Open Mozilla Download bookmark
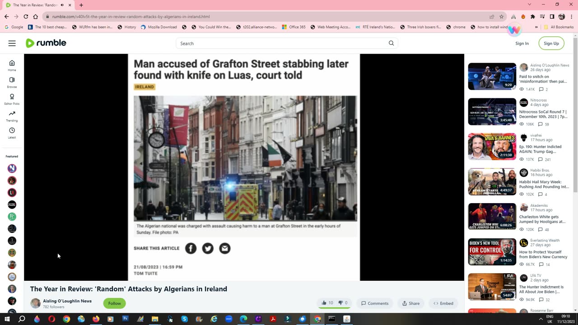This screenshot has width=578, height=325. coord(158,27)
